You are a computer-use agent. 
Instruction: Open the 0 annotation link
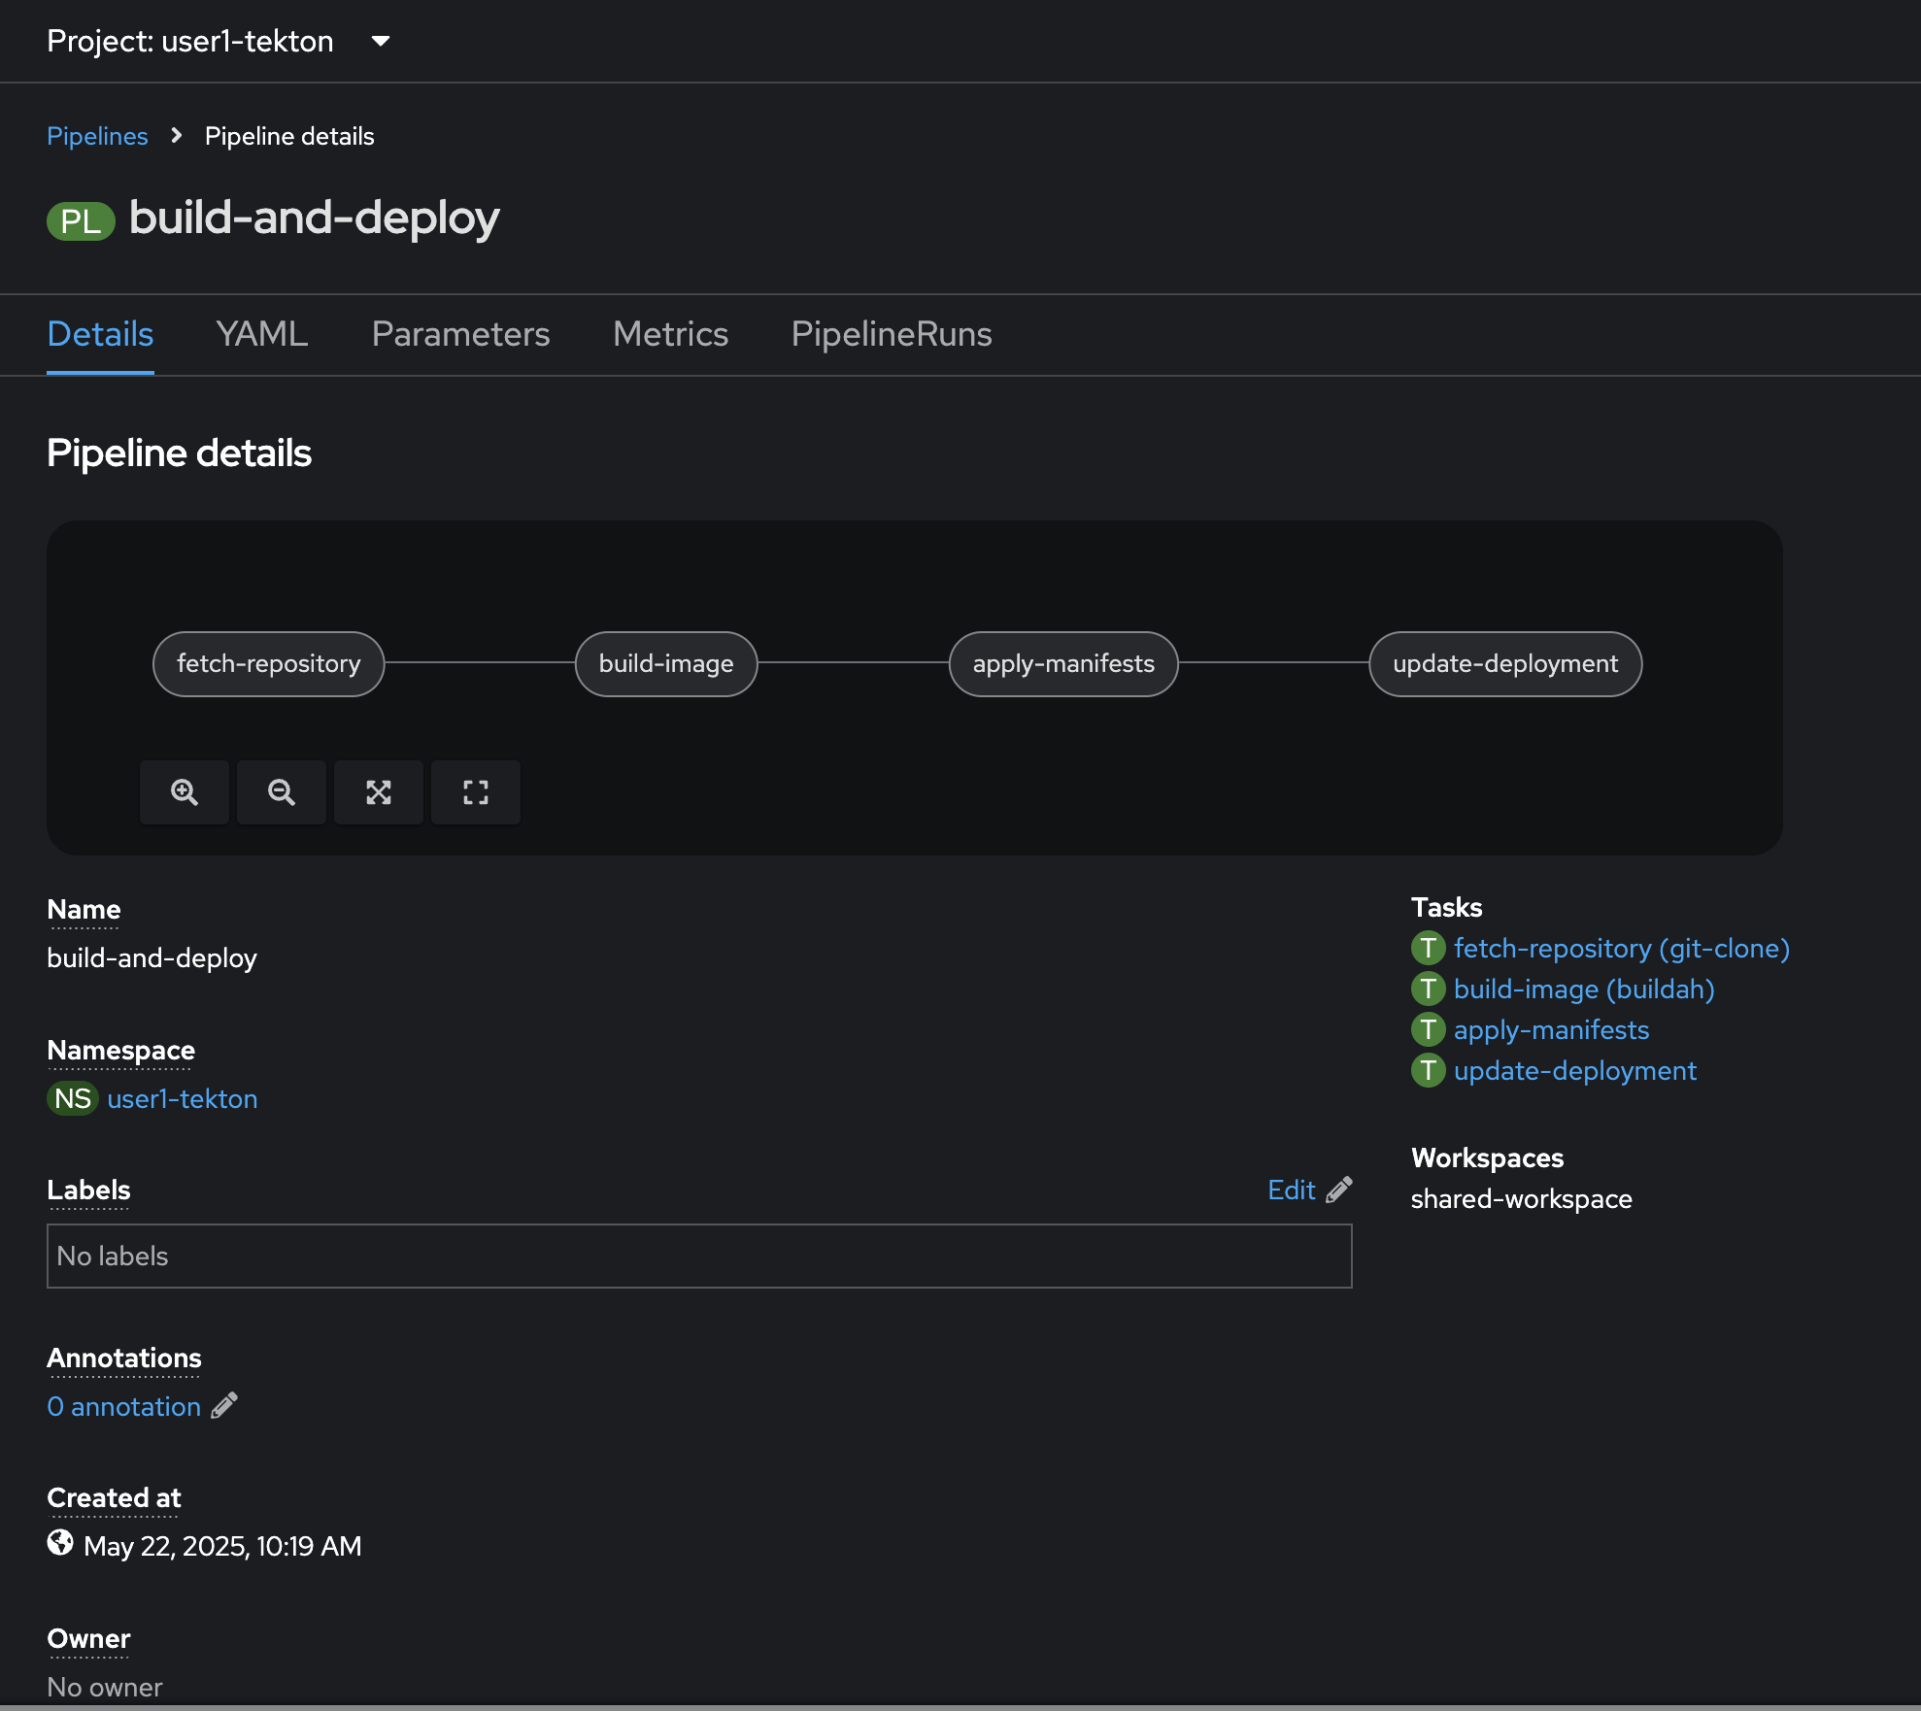pyautogui.click(x=124, y=1406)
